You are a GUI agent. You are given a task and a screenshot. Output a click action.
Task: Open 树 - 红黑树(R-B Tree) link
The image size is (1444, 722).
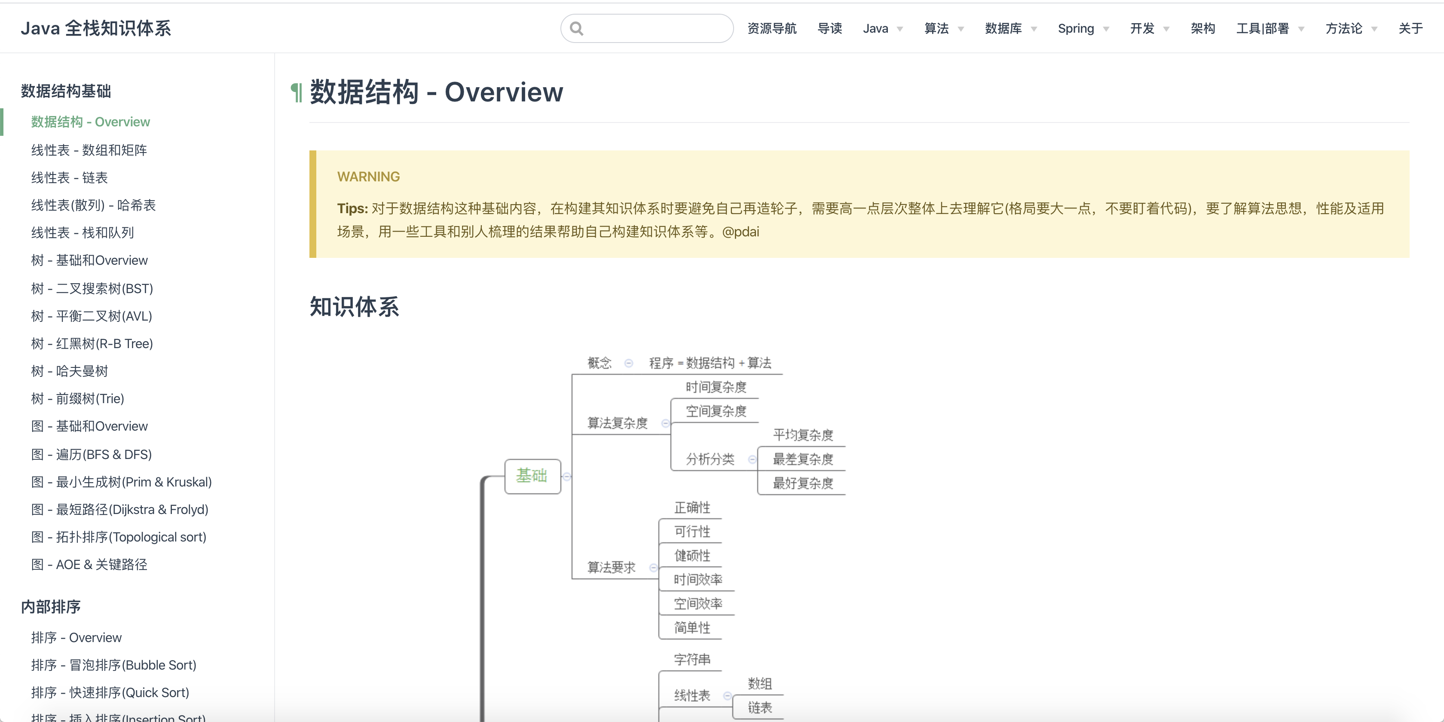[x=92, y=344]
